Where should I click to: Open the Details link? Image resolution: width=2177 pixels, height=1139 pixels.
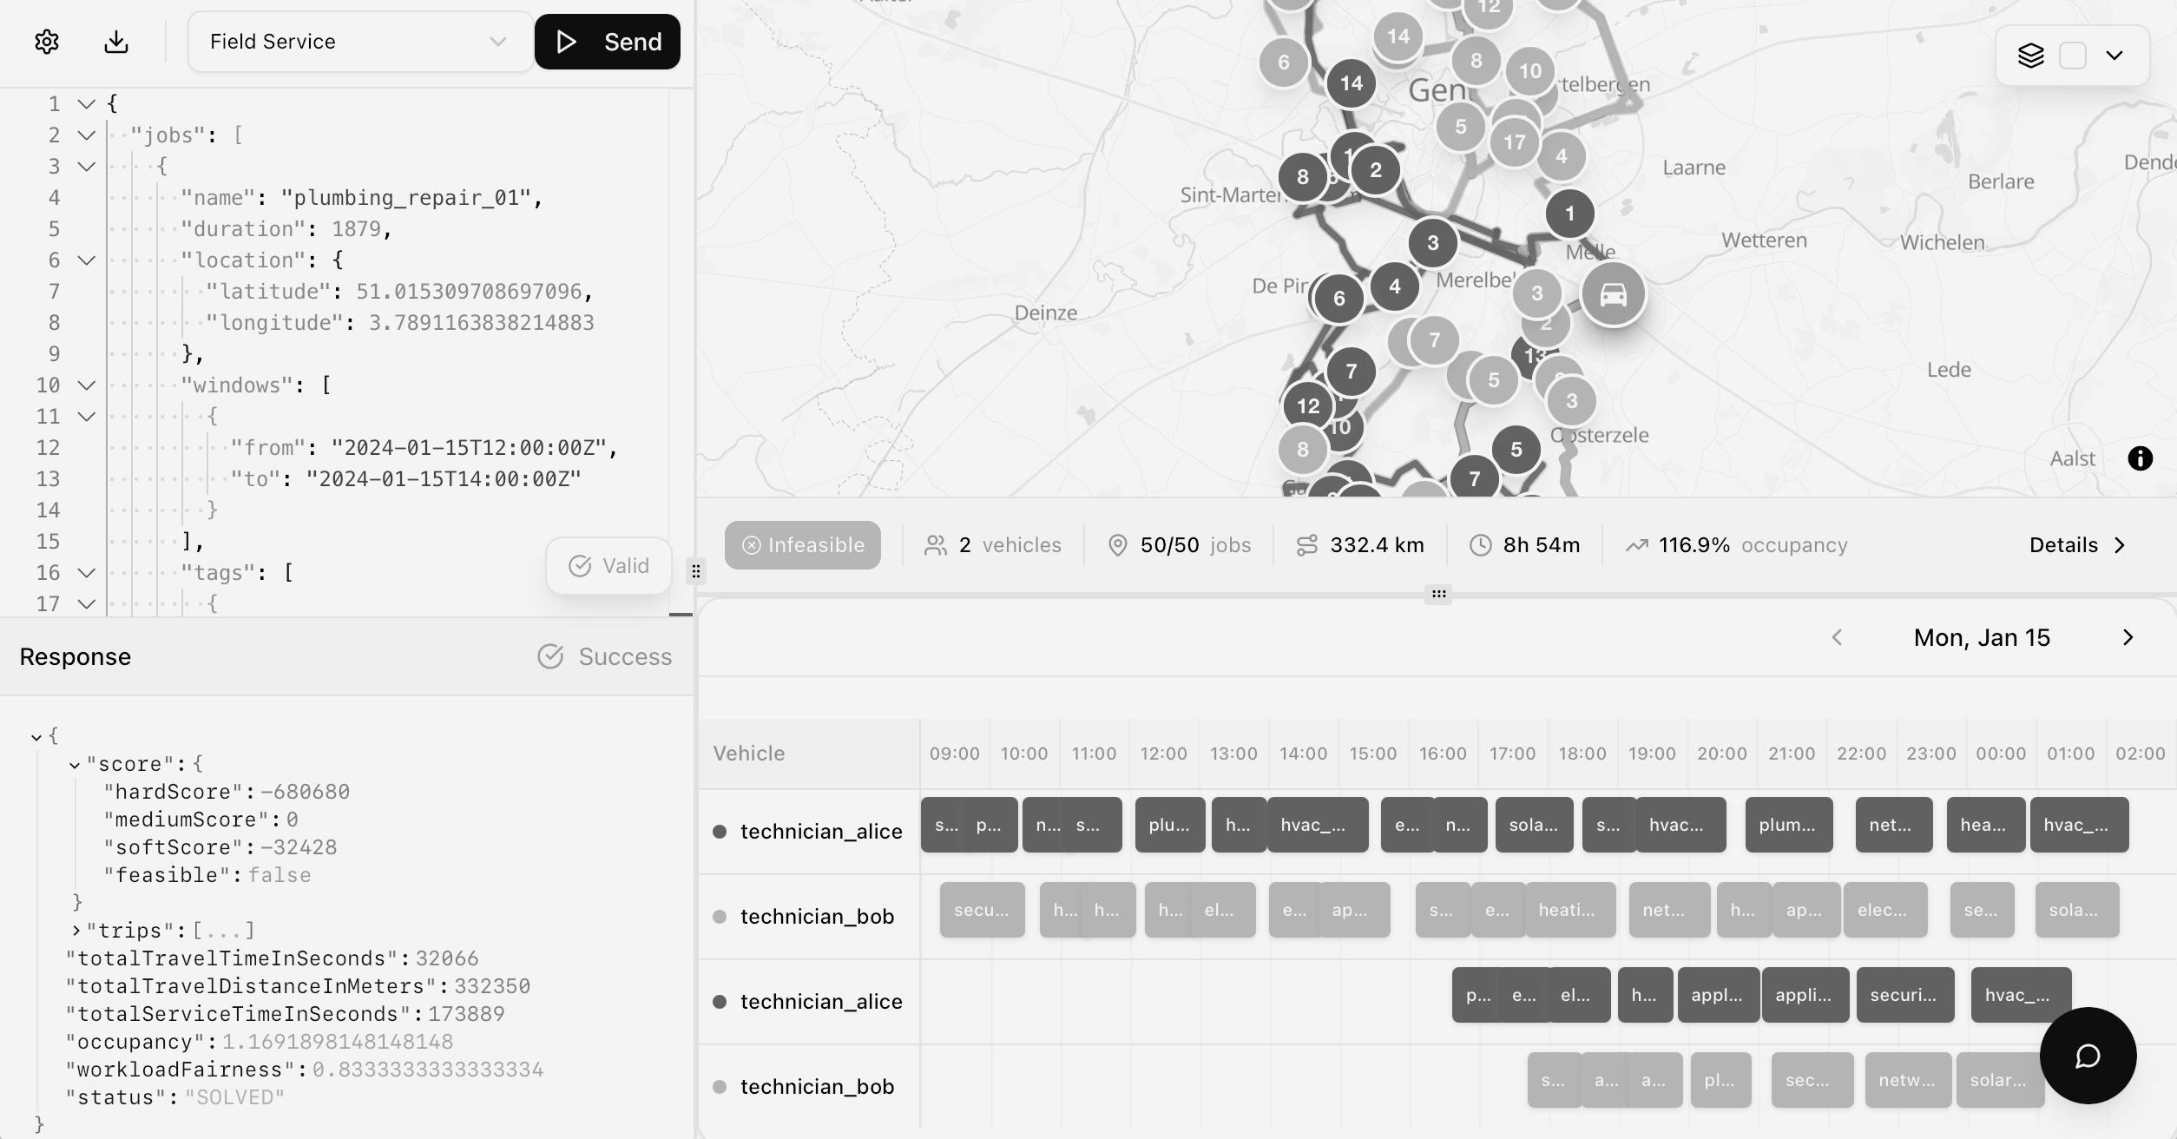point(2076,545)
